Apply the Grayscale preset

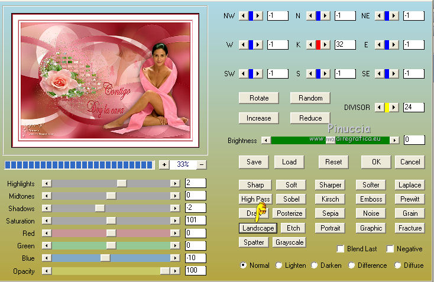pyautogui.click(x=289, y=242)
